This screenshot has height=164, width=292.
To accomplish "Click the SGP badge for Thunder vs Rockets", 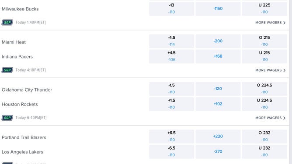I will click(x=7, y=118).
